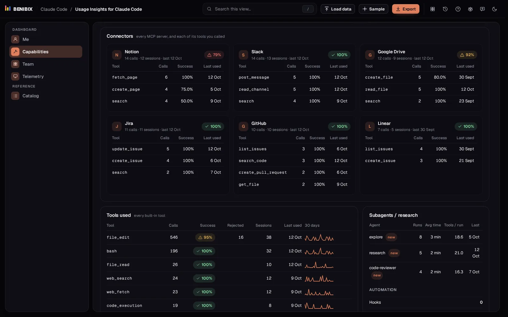Click the post_message row in Slack
This screenshot has height=317, width=508.
(294, 77)
